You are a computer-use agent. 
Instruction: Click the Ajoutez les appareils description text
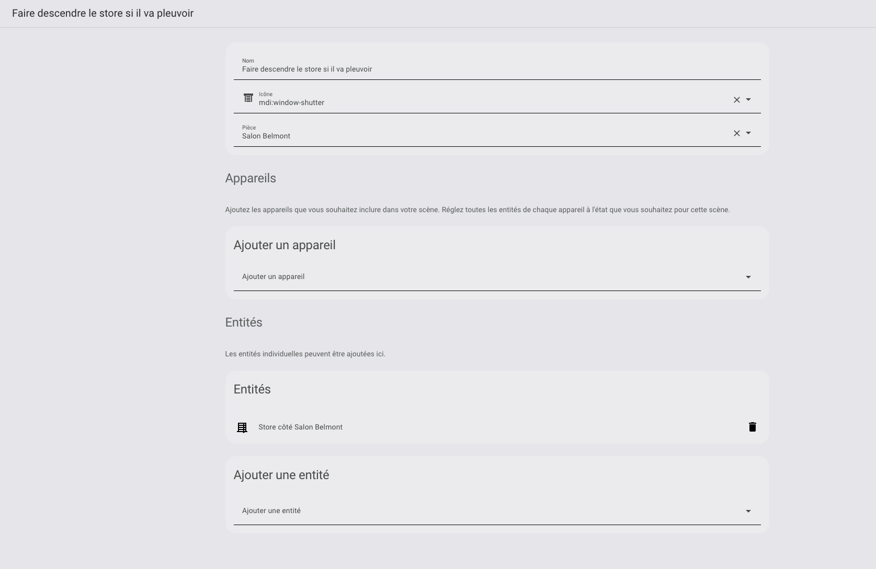(477, 210)
